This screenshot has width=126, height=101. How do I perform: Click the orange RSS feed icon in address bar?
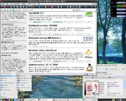tap(73, 10)
